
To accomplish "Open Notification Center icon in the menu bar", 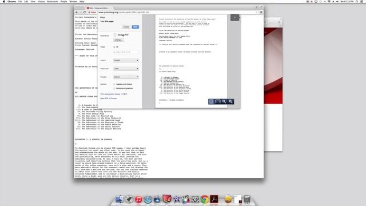I will click(362, 1).
